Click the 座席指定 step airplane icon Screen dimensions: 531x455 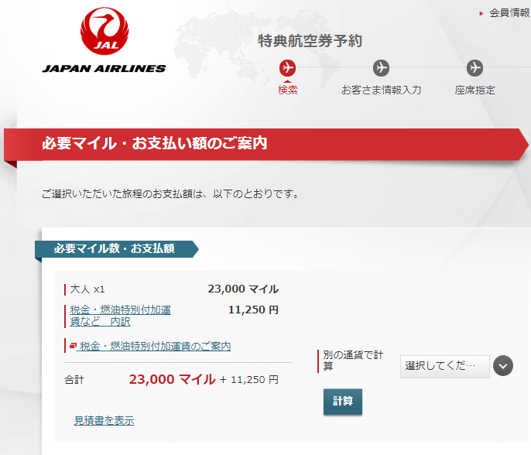click(x=474, y=68)
